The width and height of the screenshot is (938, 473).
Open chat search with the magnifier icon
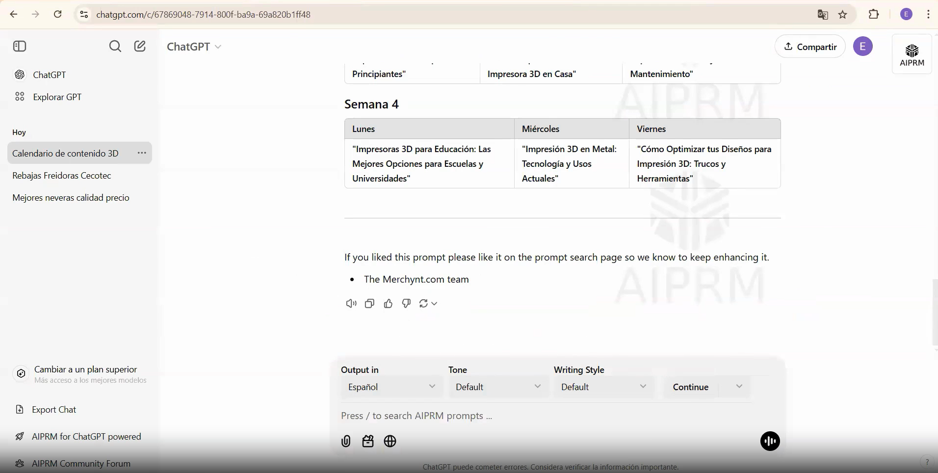tap(115, 46)
